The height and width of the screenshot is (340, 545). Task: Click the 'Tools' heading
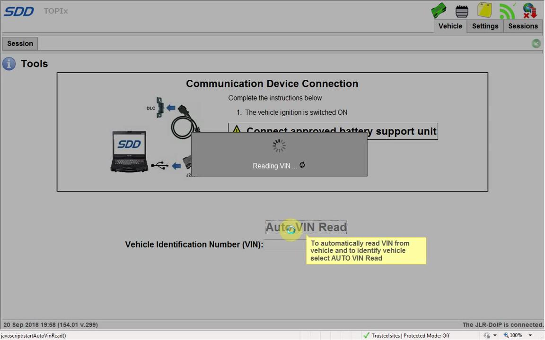pos(35,64)
